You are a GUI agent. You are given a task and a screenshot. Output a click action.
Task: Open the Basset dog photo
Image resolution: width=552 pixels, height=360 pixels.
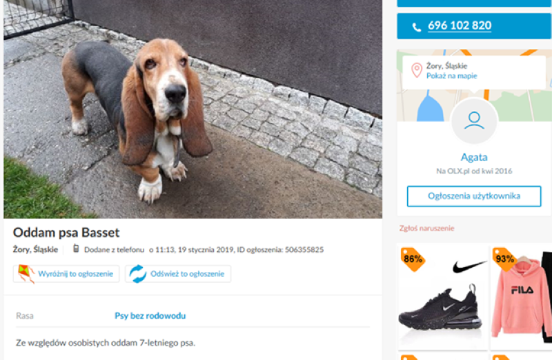[x=193, y=109]
